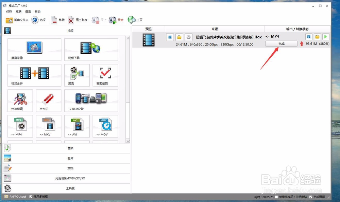Click 清空列表 to clear the list
Image resolution: width=340 pixels, height=202 pixels.
tap(77, 20)
